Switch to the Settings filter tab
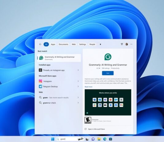The image size is (164, 142). (x=83, y=44)
